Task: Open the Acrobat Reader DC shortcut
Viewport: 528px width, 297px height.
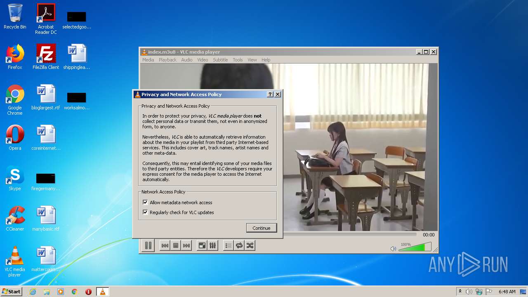Action: click(x=46, y=19)
